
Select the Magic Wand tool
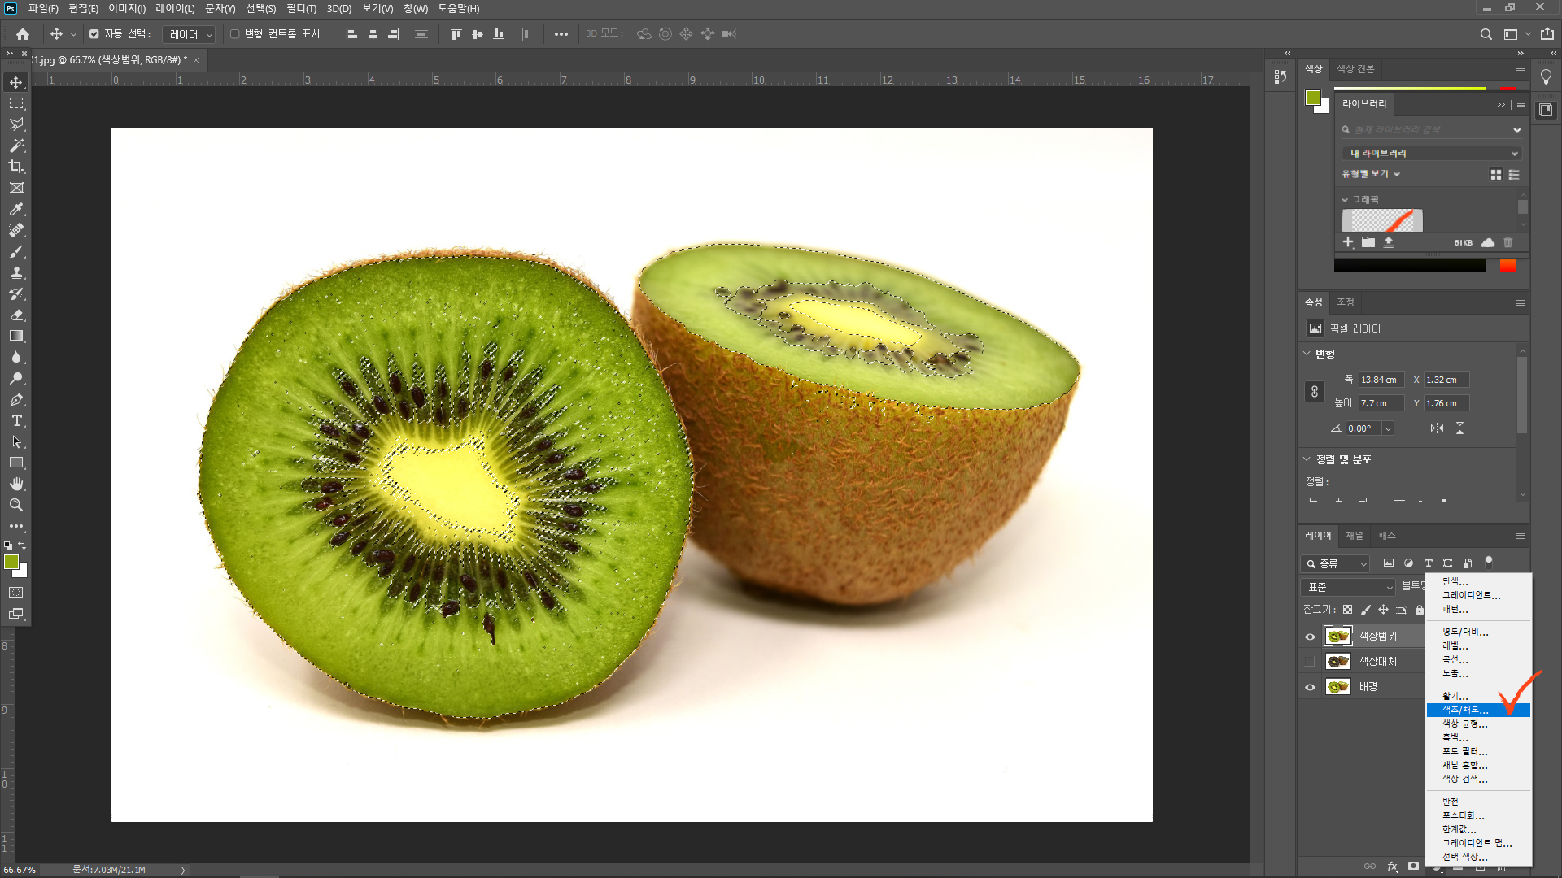[x=16, y=146]
